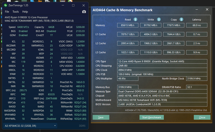Click the MEM VDD 1.4000V value

80,58
